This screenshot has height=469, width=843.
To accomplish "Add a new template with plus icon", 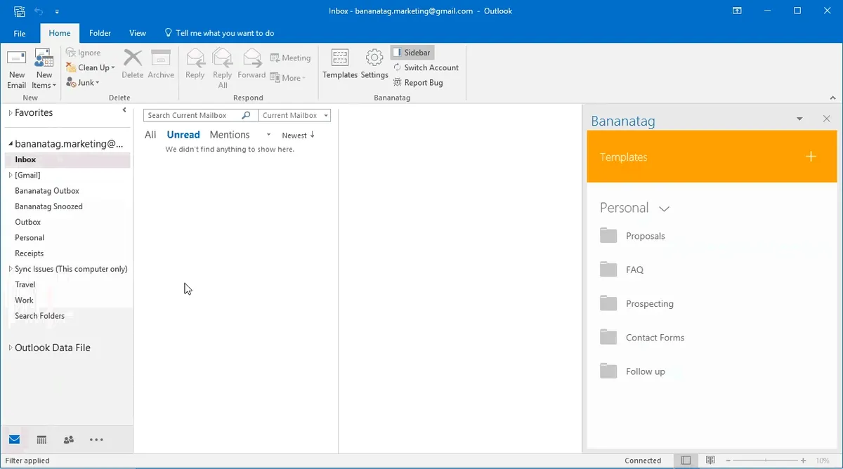I will click(811, 157).
